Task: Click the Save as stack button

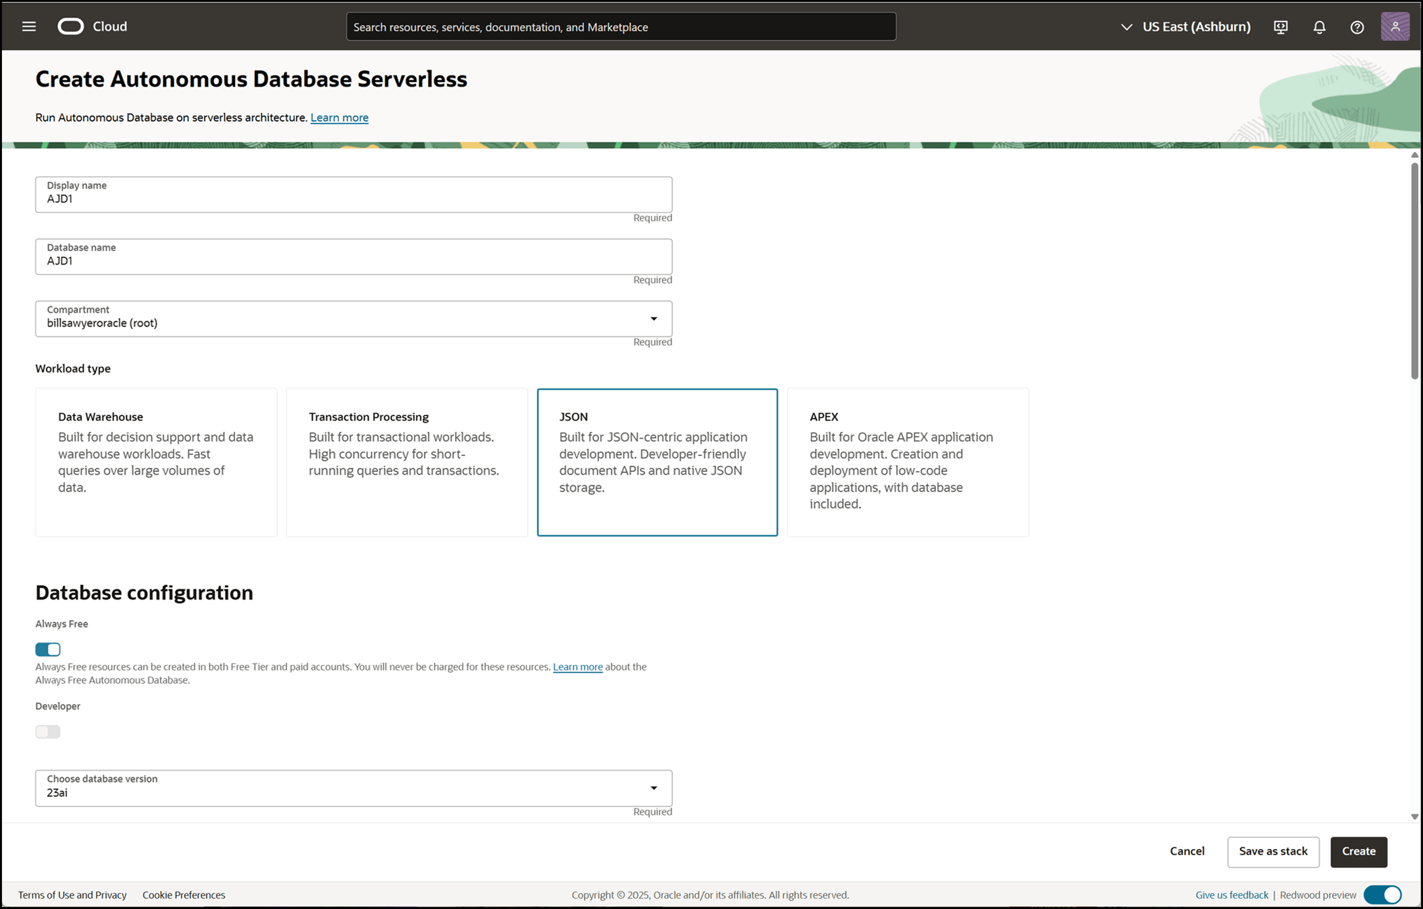Action: point(1273,852)
